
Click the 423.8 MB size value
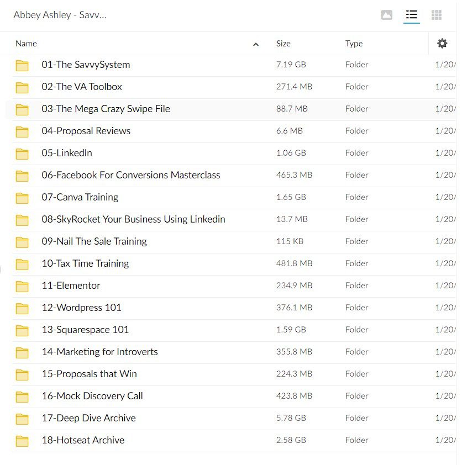click(x=294, y=396)
